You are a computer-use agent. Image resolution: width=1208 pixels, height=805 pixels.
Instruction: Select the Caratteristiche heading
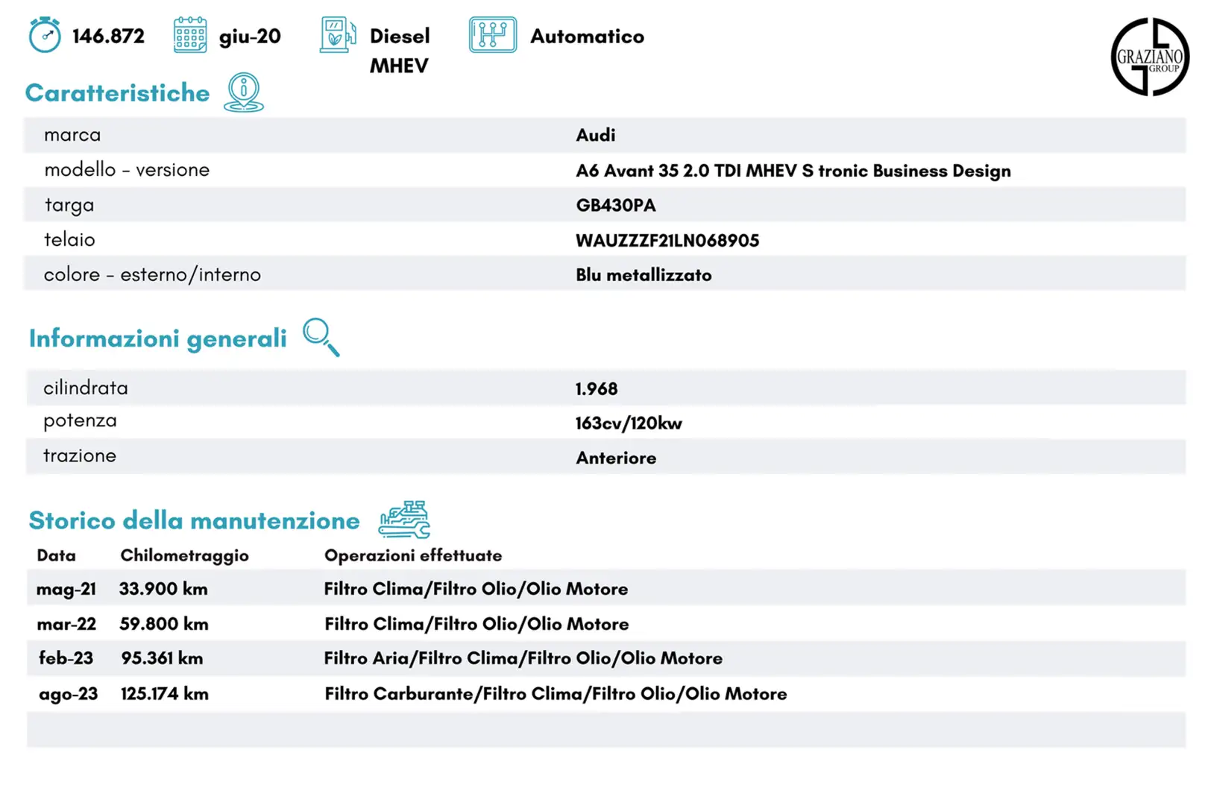pyautogui.click(x=117, y=92)
